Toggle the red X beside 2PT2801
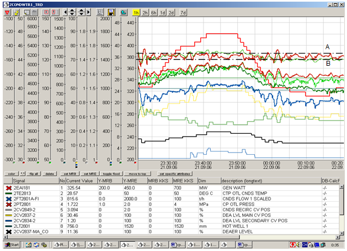 9,205
